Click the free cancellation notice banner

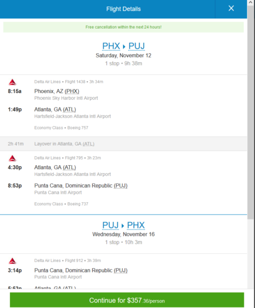pyautogui.click(x=124, y=27)
